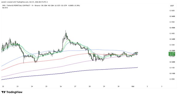The image size is (178, 96).
Task: Select the 'MA Krill' indicator label
Action: pyautogui.click(x=5, y=8)
